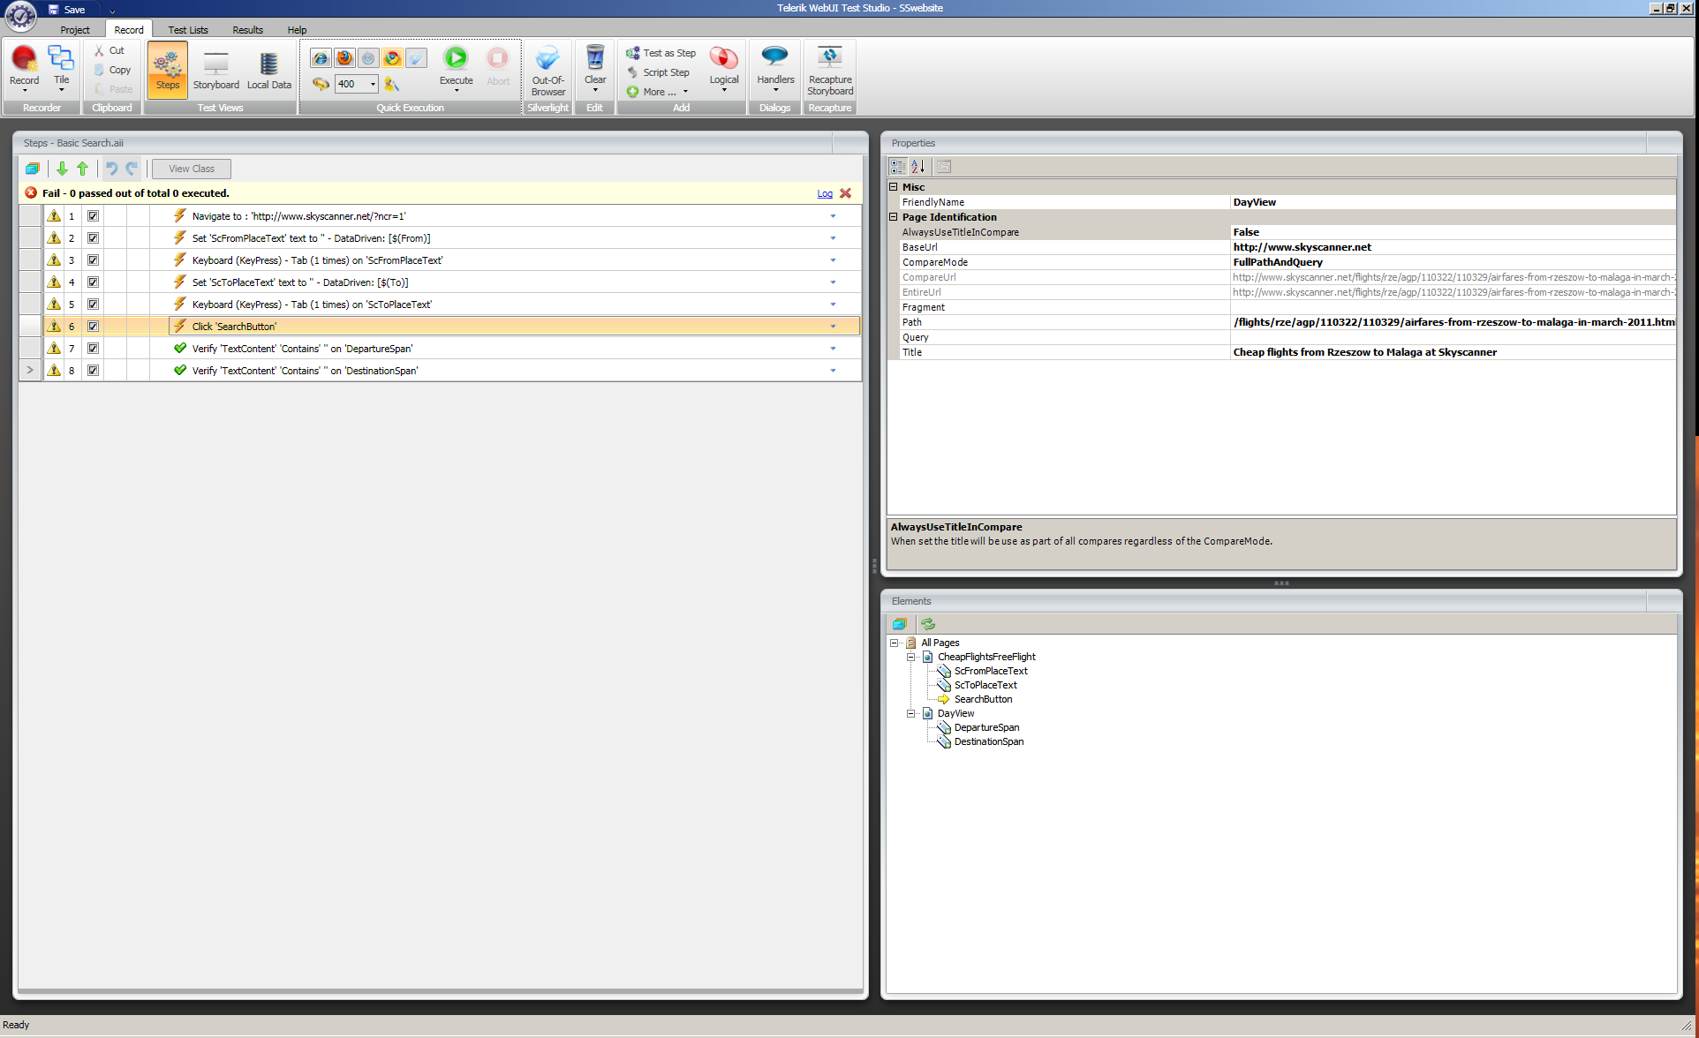This screenshot has width=1699, height=1038.
Task: Collapse the Page Identification property group
Action: [893, 217]
